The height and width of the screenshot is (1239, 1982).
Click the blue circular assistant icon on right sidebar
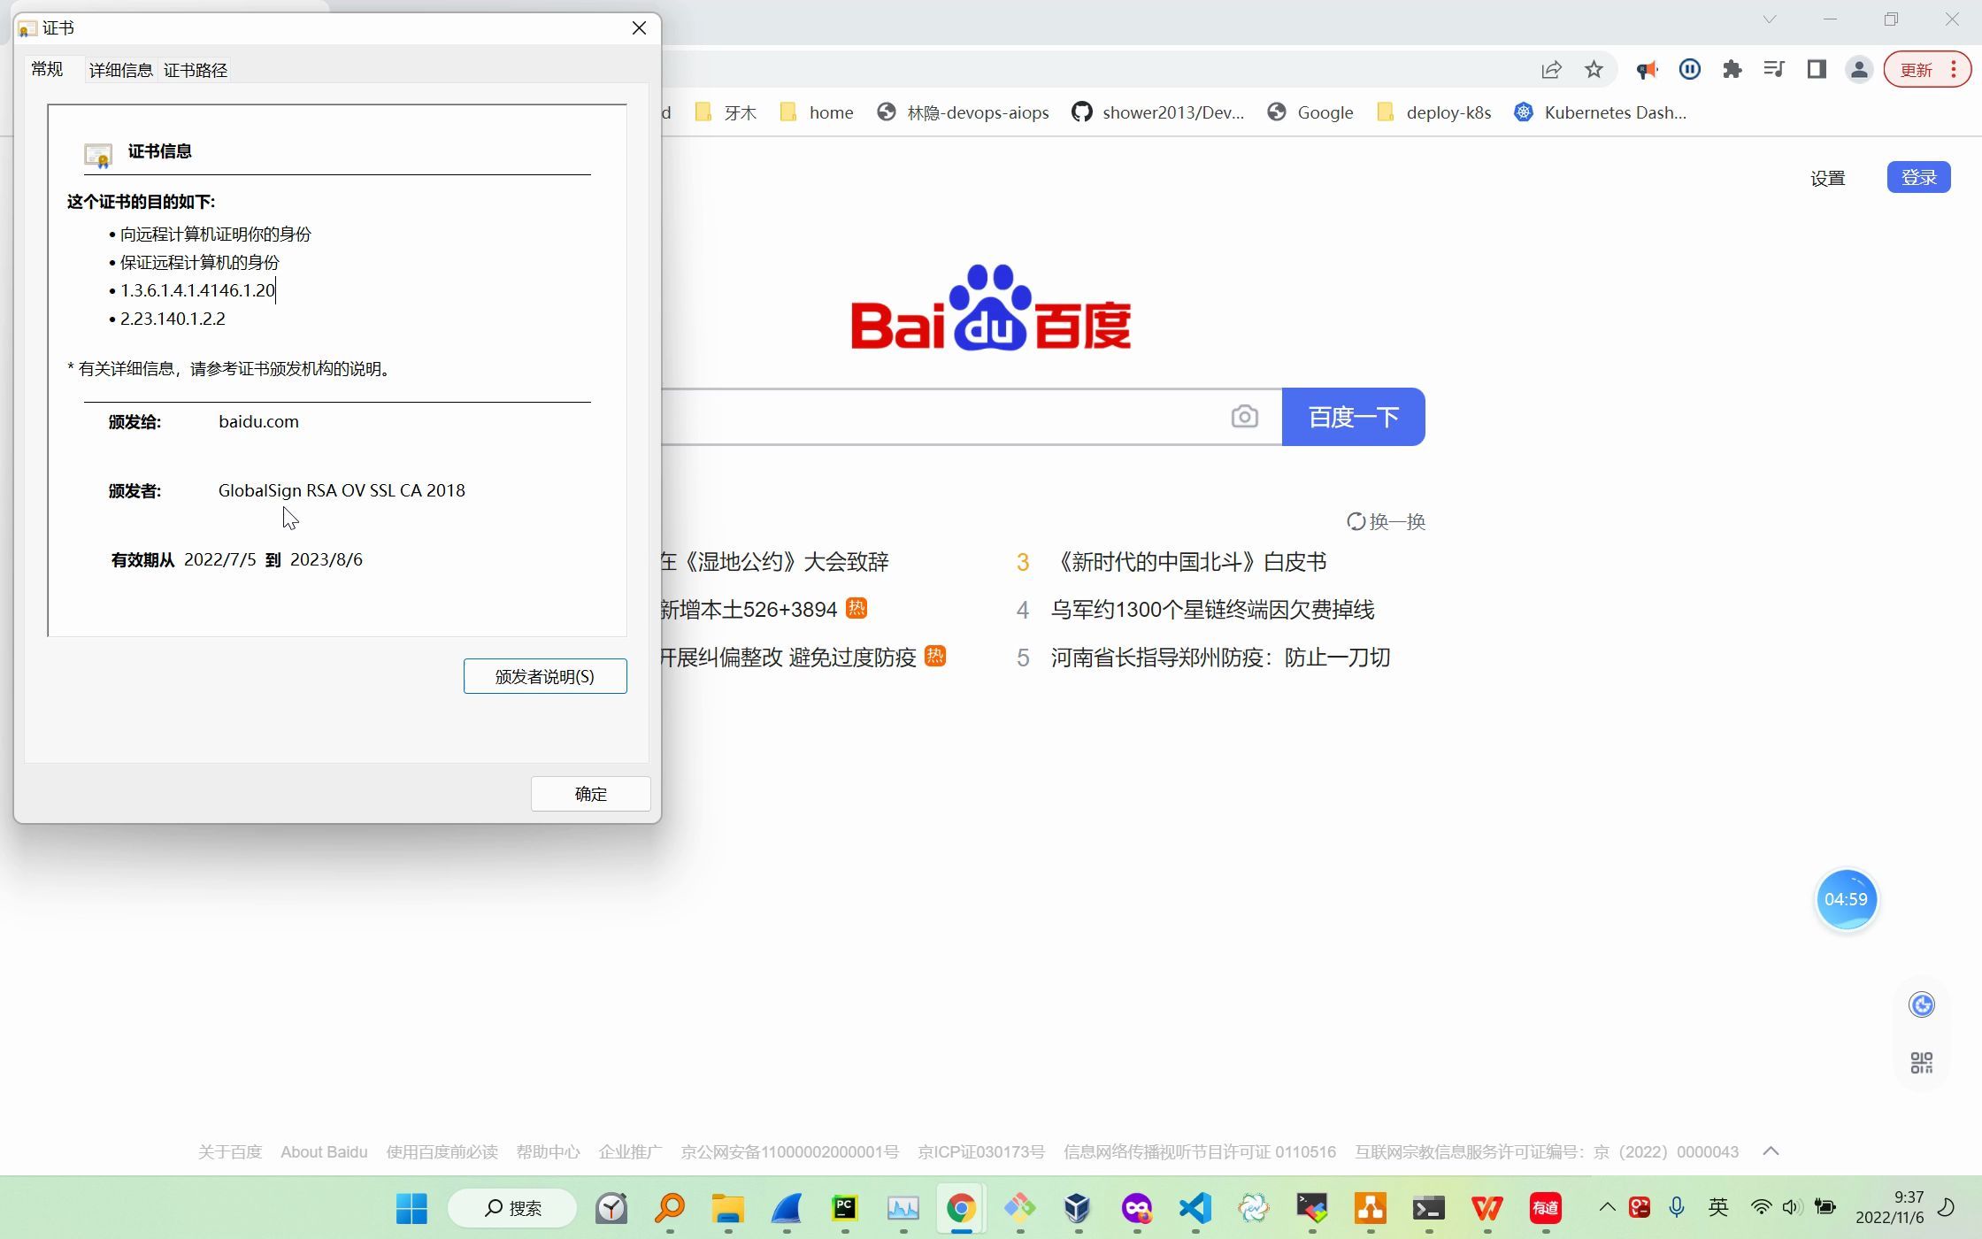[1921, 1004]
